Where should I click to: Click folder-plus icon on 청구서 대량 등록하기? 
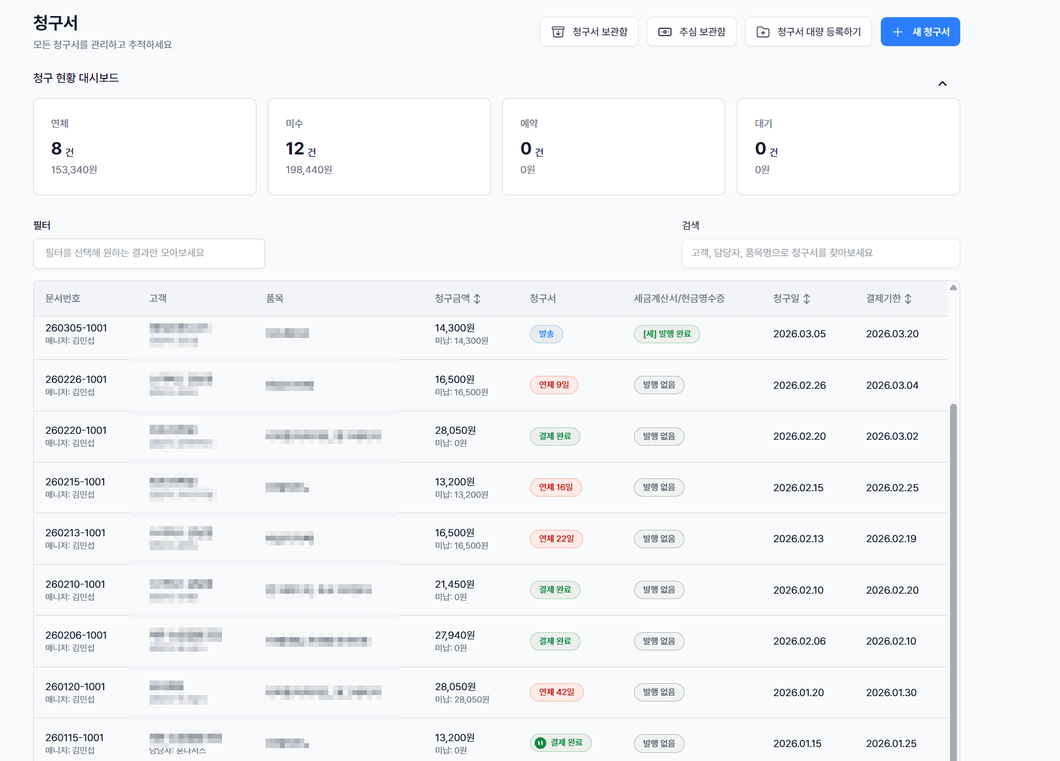click(763, 32)
